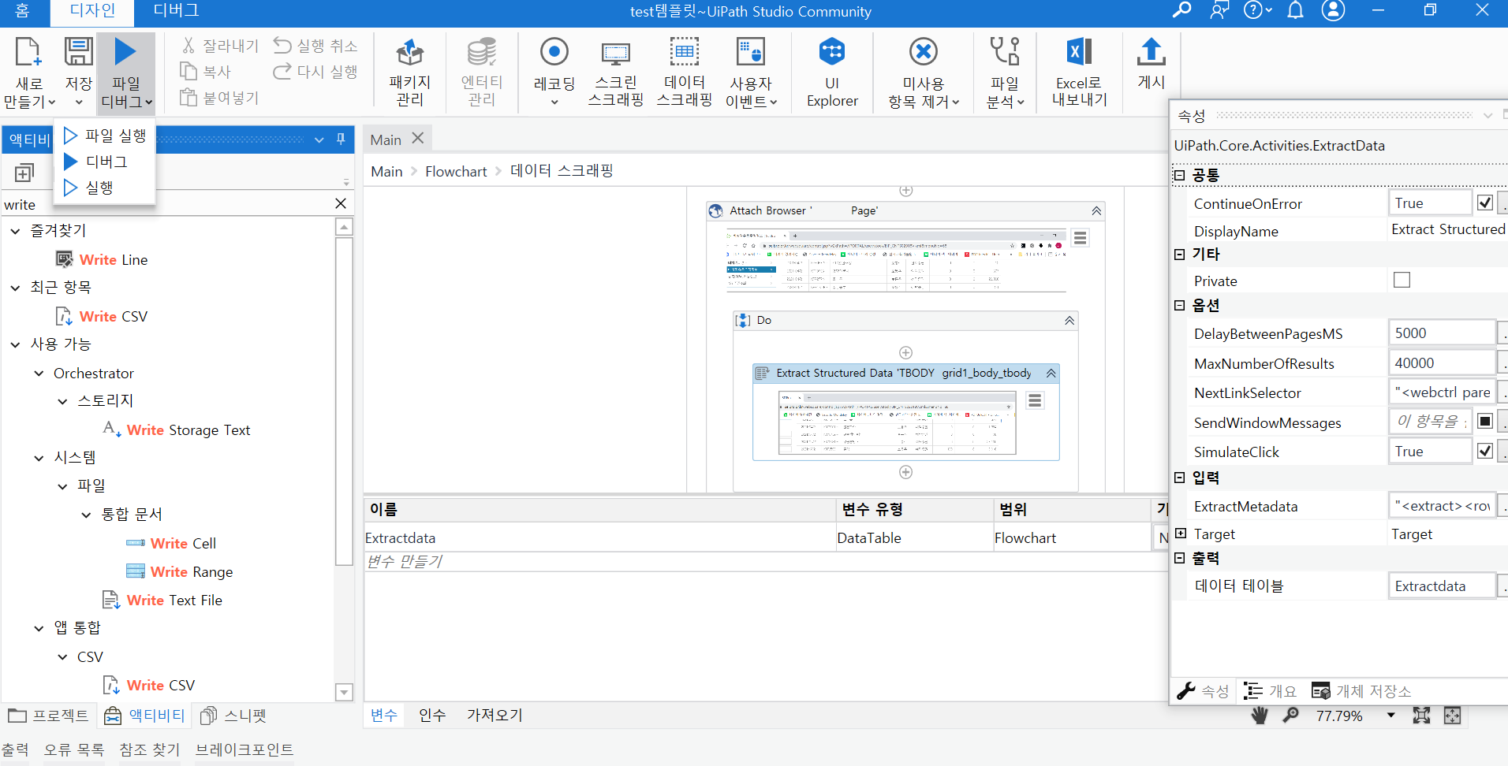This screenshot has height=766, width=1508.
Task: Toggle the Private checkbox
Action: tap(1402, 280)
